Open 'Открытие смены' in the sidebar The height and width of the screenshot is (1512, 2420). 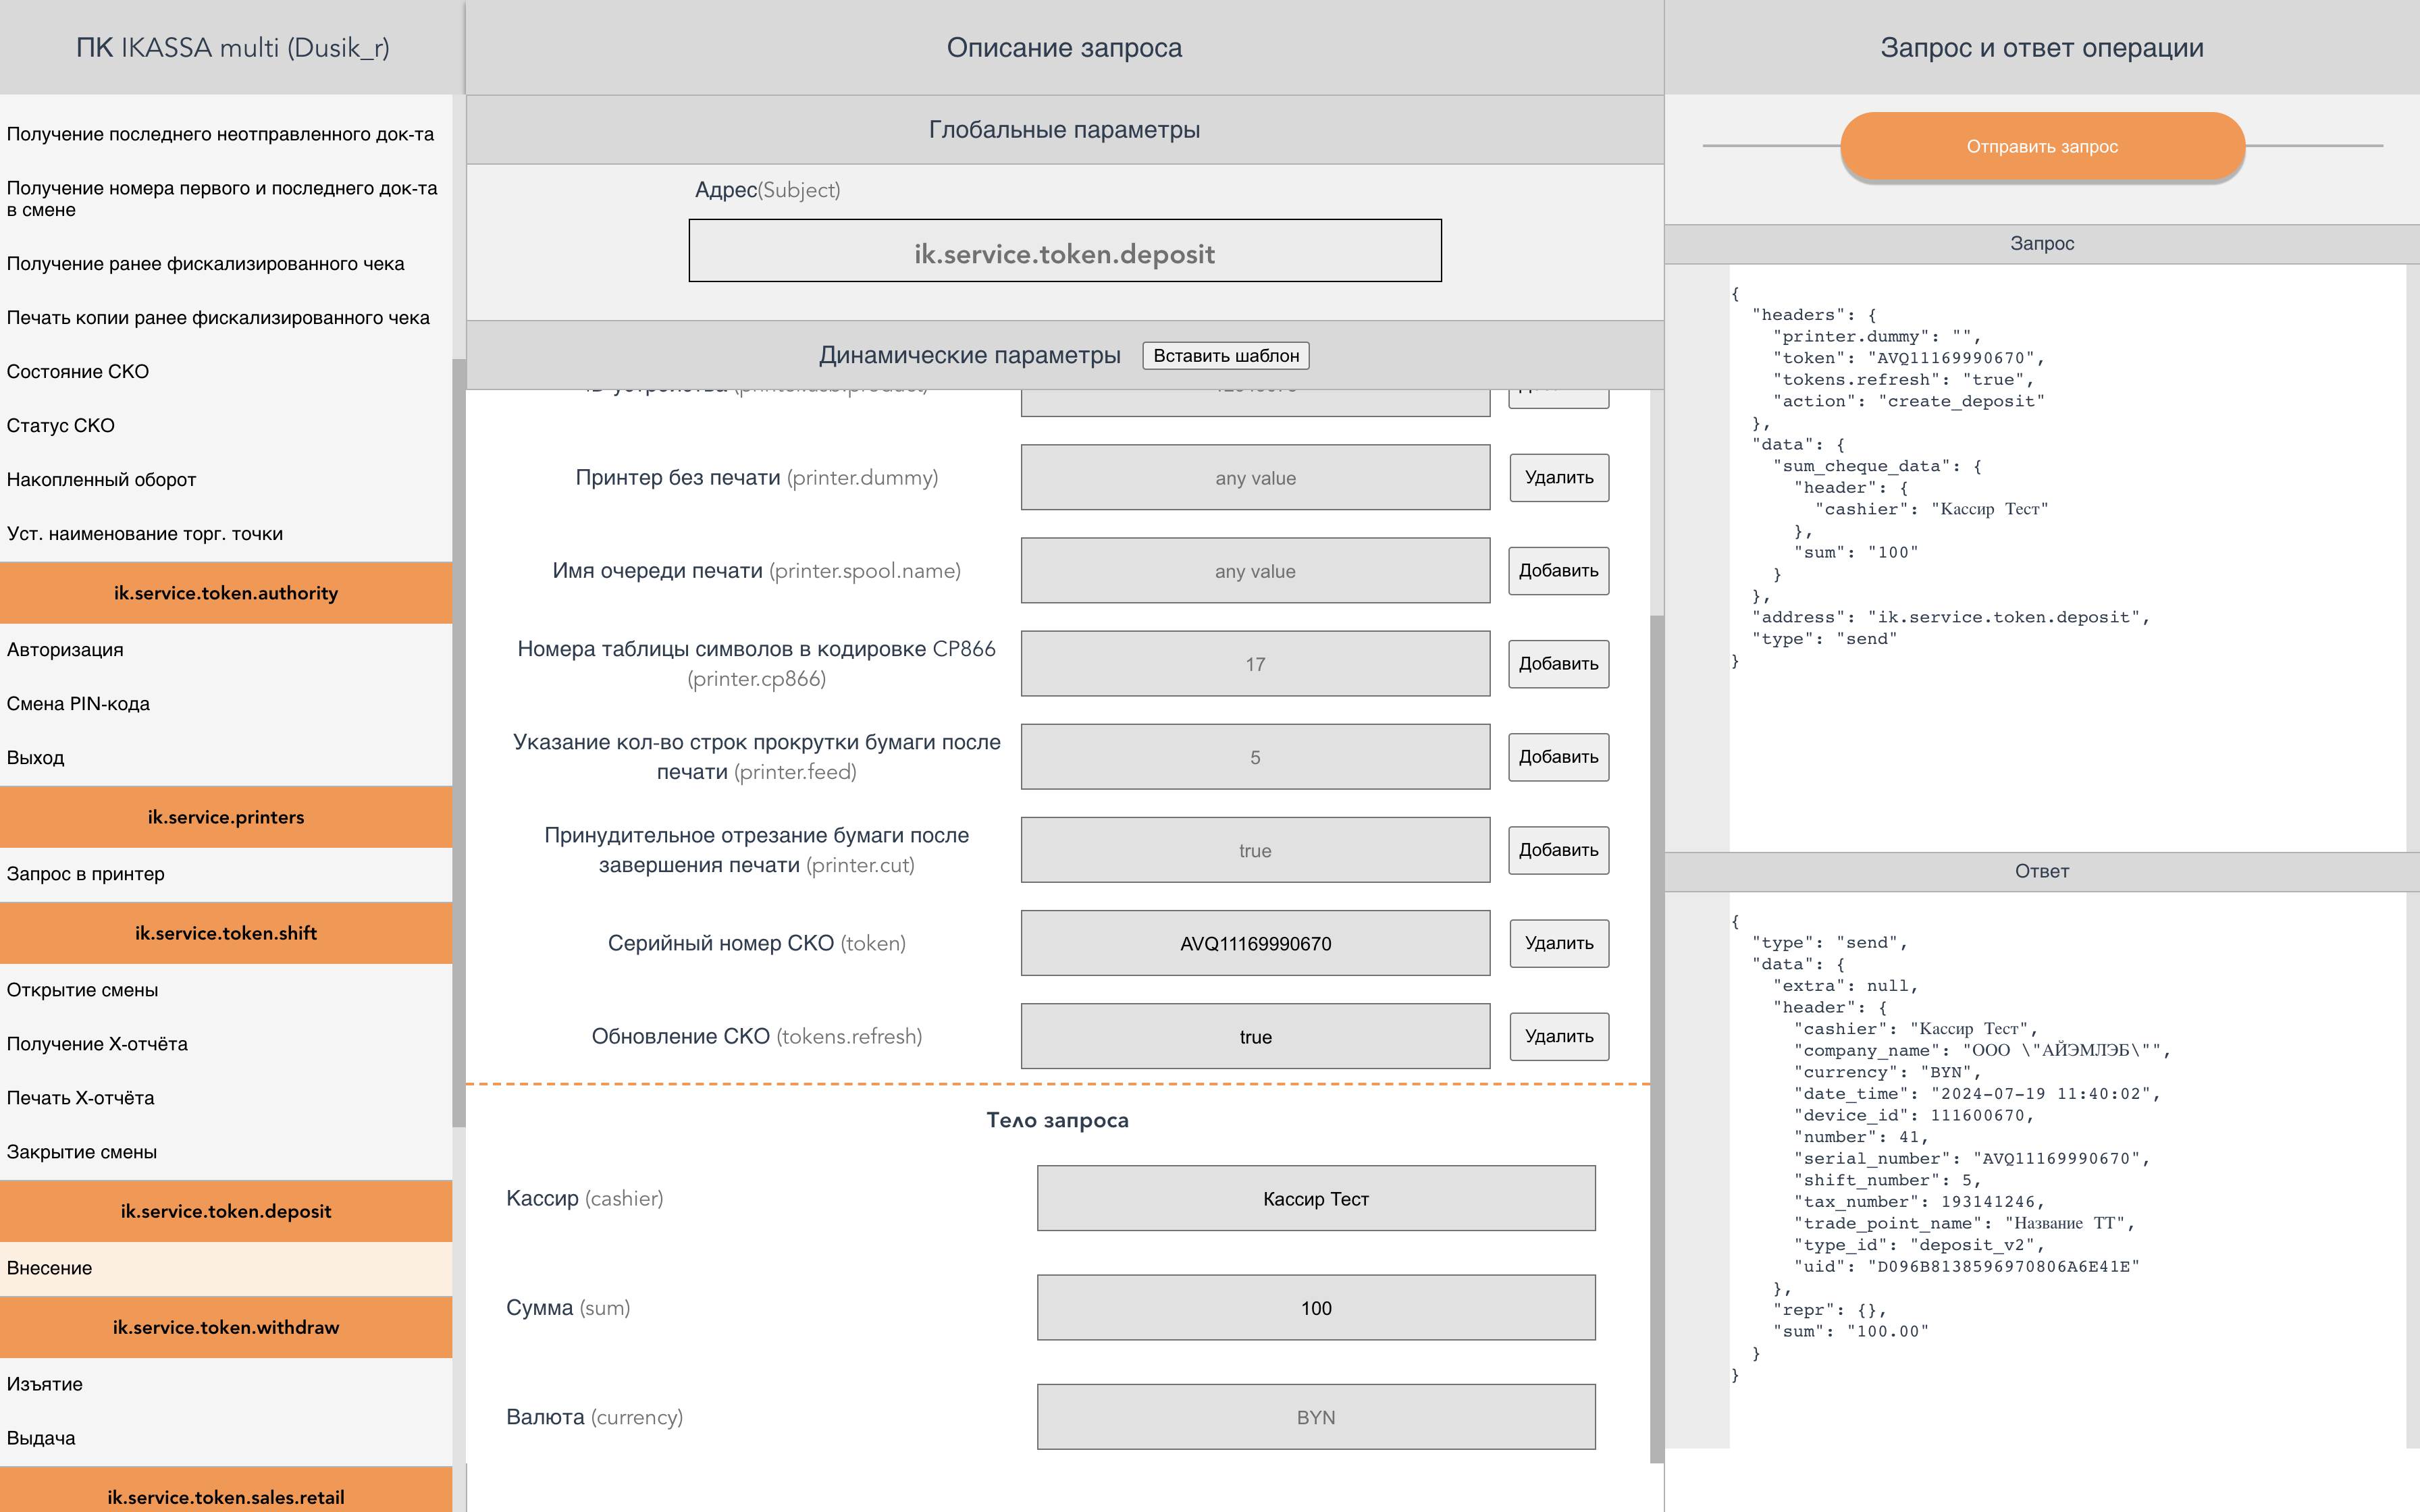(82, 990)
